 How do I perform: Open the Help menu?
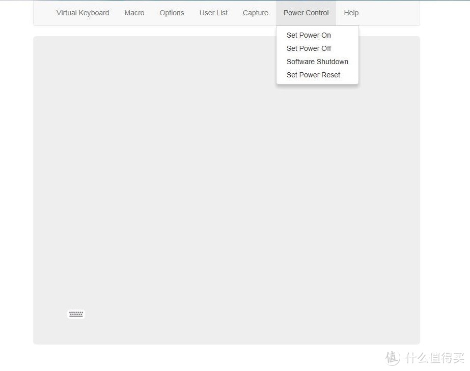click(x=351, y=13)
